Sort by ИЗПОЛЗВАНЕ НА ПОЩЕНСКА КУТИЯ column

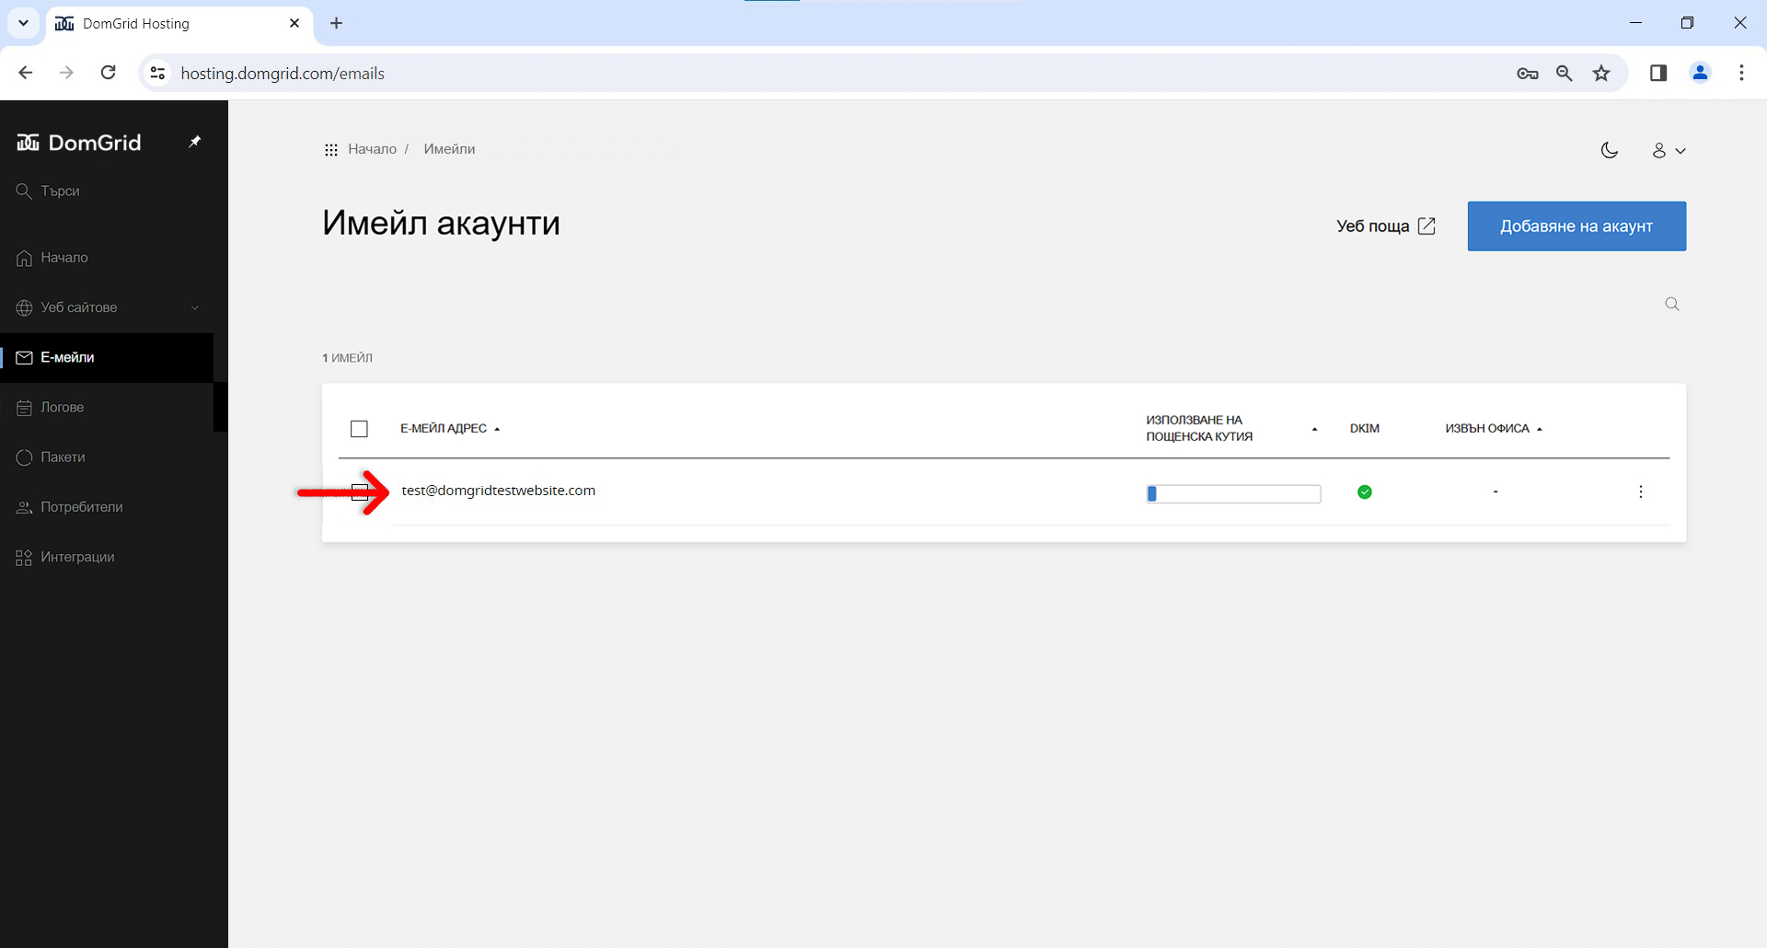tap(1231, 429)
